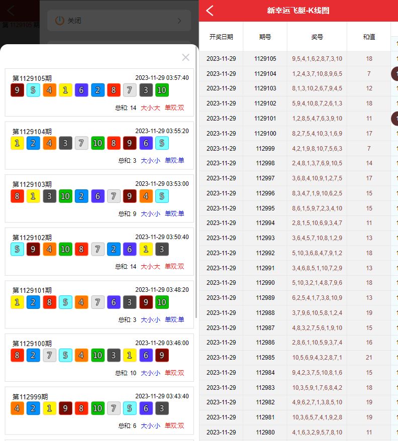Click the dimmed back arrow at top left

pos(11,10)
